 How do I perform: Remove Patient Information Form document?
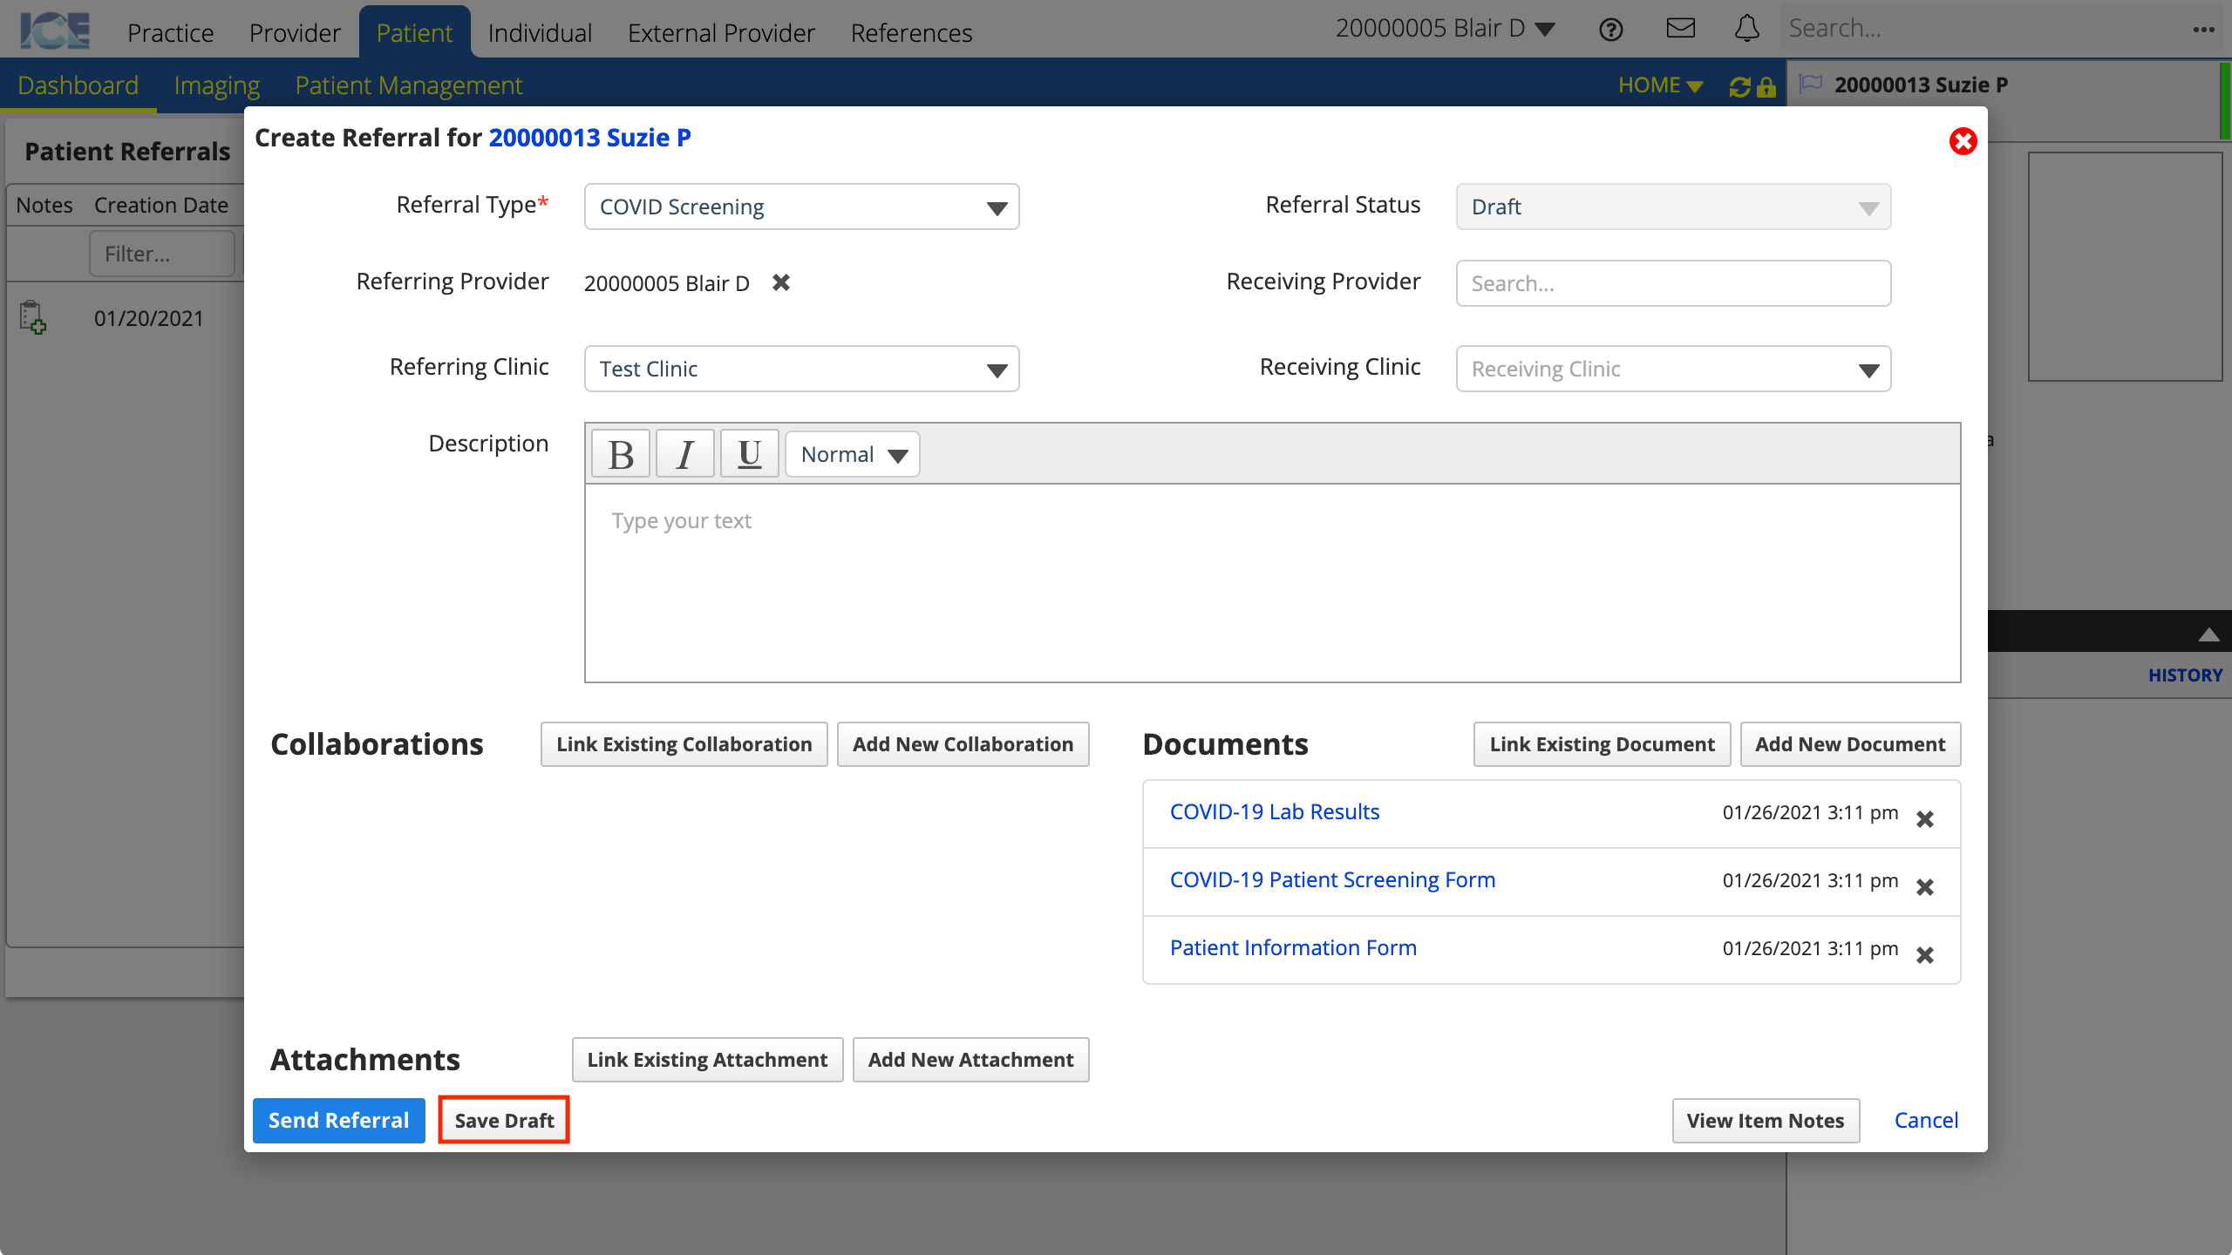pyautogui.click(x=1925, y=955)
